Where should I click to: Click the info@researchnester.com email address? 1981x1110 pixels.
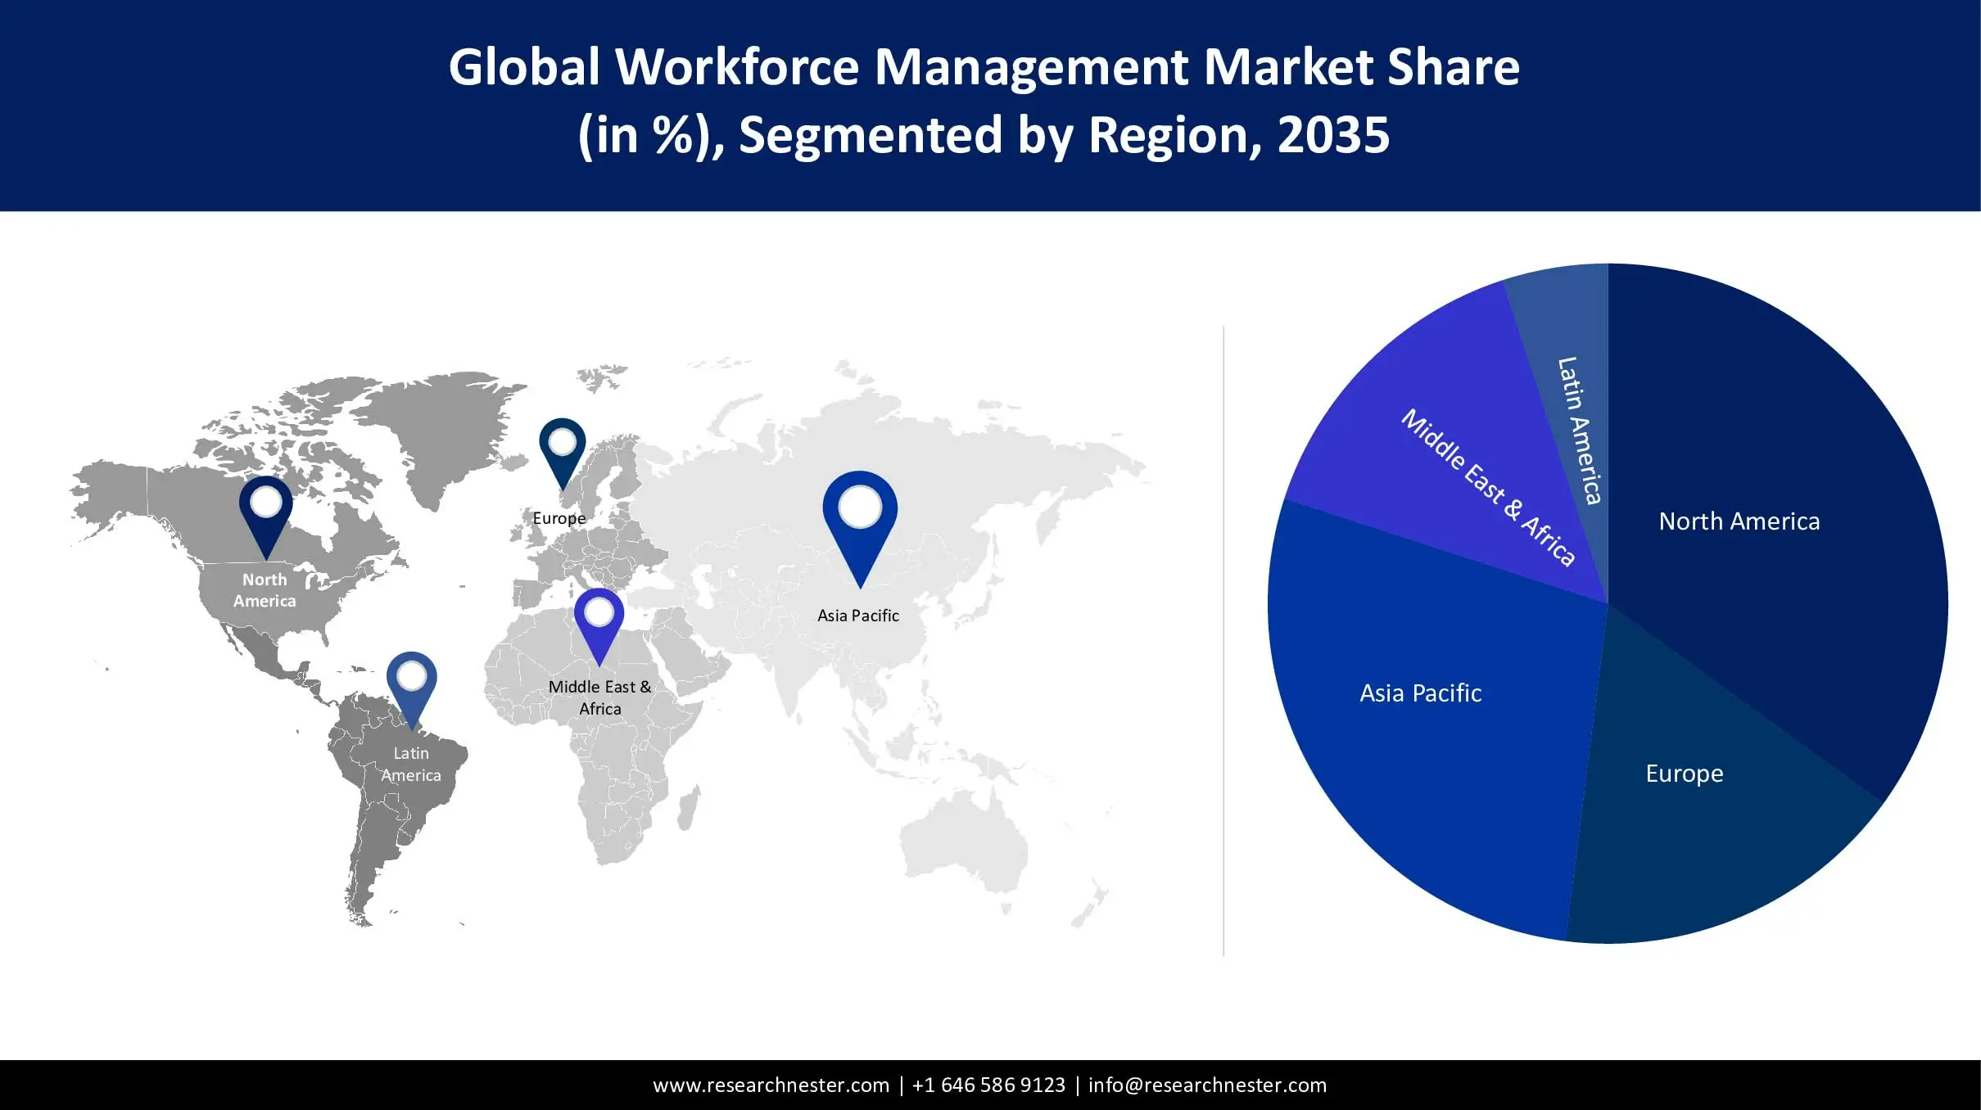[x=1207, y=1085]
